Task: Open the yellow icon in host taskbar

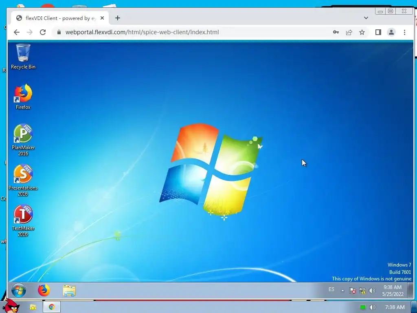Action: [33, 307]
